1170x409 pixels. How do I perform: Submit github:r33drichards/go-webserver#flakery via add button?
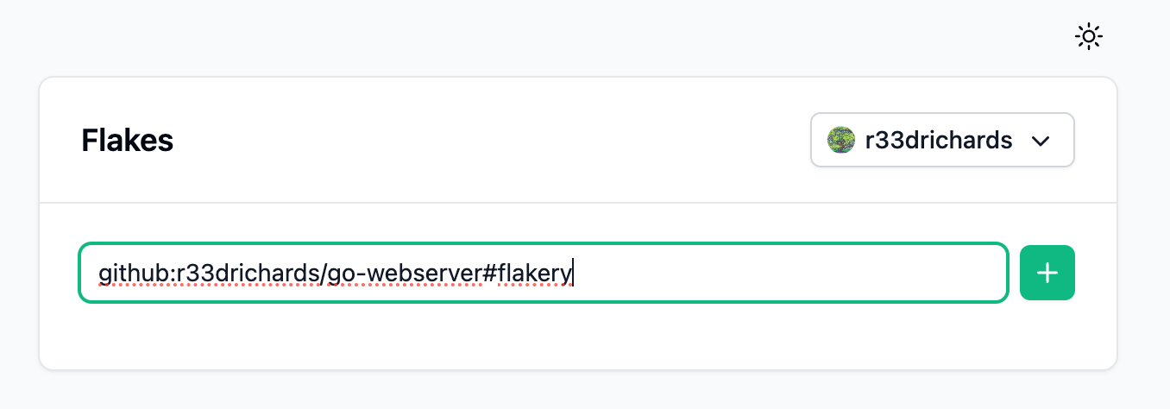coord(1047,273)
